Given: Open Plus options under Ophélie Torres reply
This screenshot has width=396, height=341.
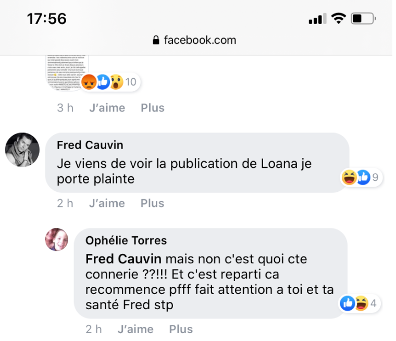Looking at the screenshot, I should click(x=181, y=329).
